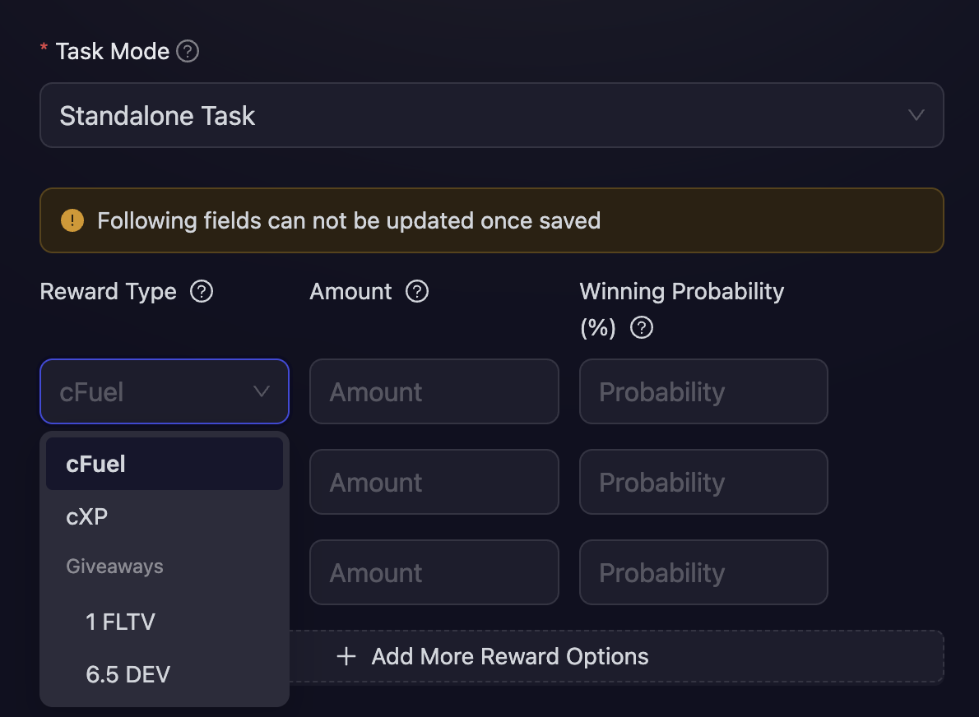Click the help icon next to Amount
This screenshot has width=979, height=717.
(417, 291)
